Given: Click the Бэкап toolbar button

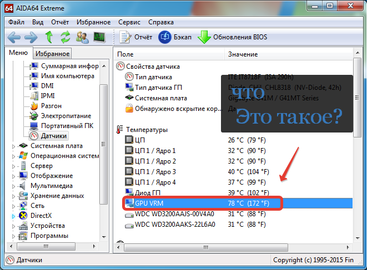Looking at the screenshot, I should (175, 37).
